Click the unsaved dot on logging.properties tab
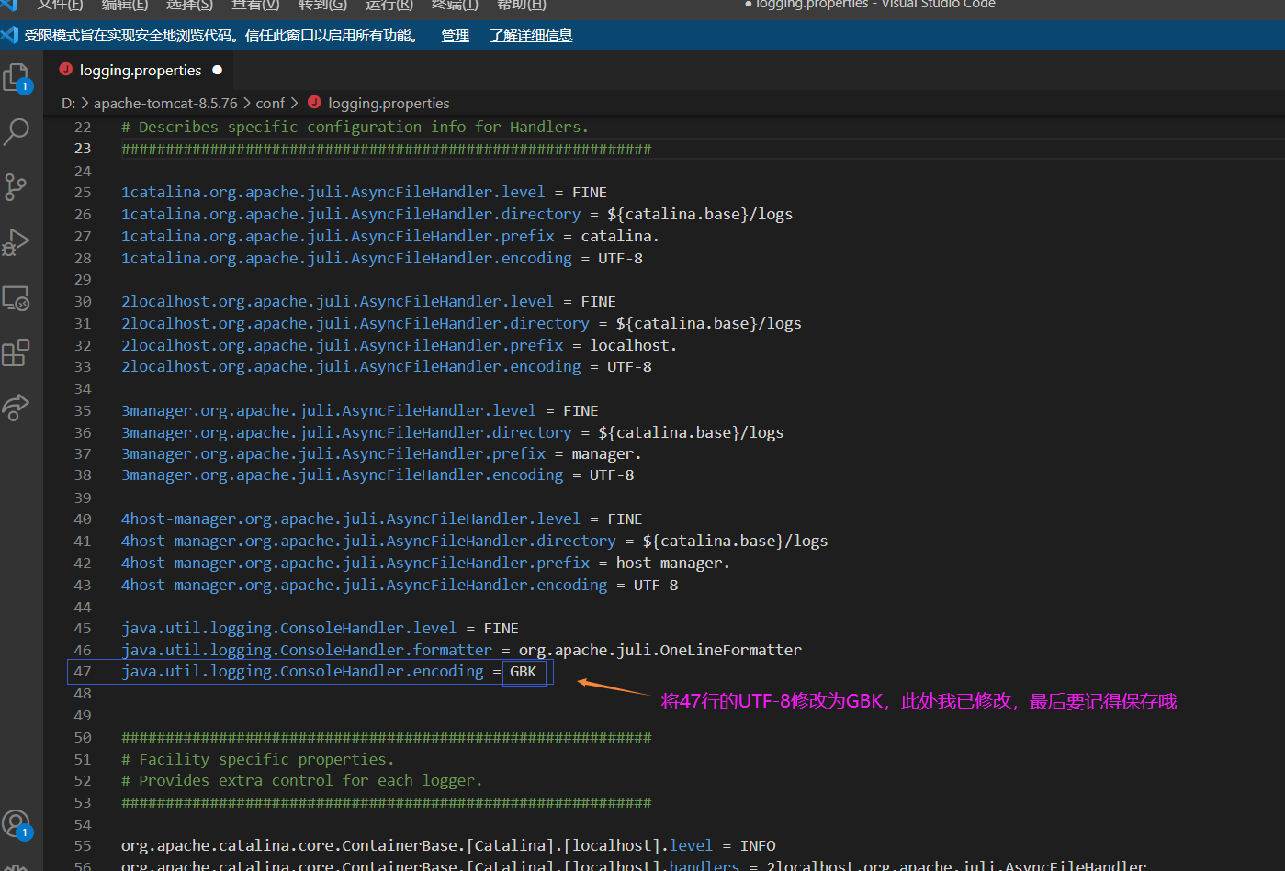1285x871 pixels. [218, 70]
